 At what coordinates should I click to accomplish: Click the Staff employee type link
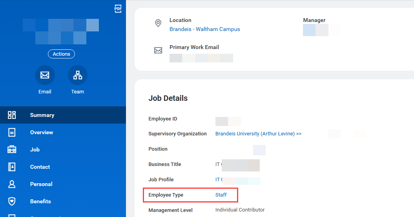coord(221,195)
